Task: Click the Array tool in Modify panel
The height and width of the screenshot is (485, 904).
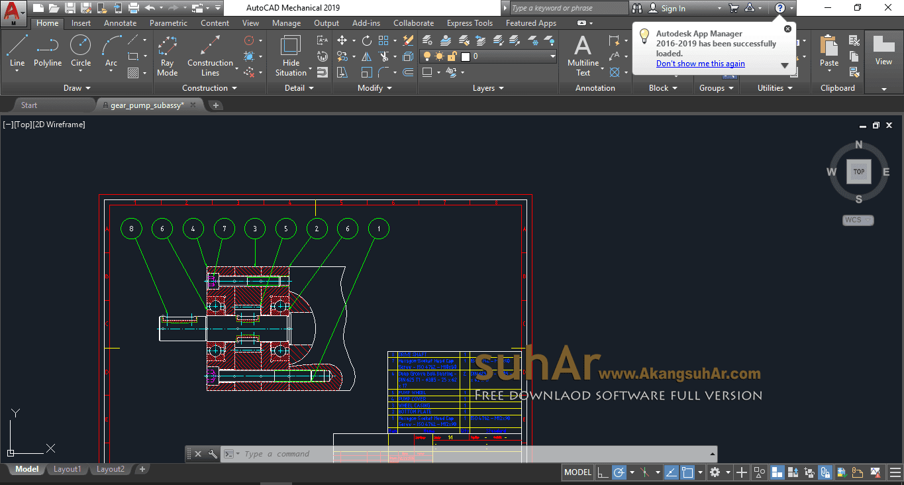Action: click(384, 40)
